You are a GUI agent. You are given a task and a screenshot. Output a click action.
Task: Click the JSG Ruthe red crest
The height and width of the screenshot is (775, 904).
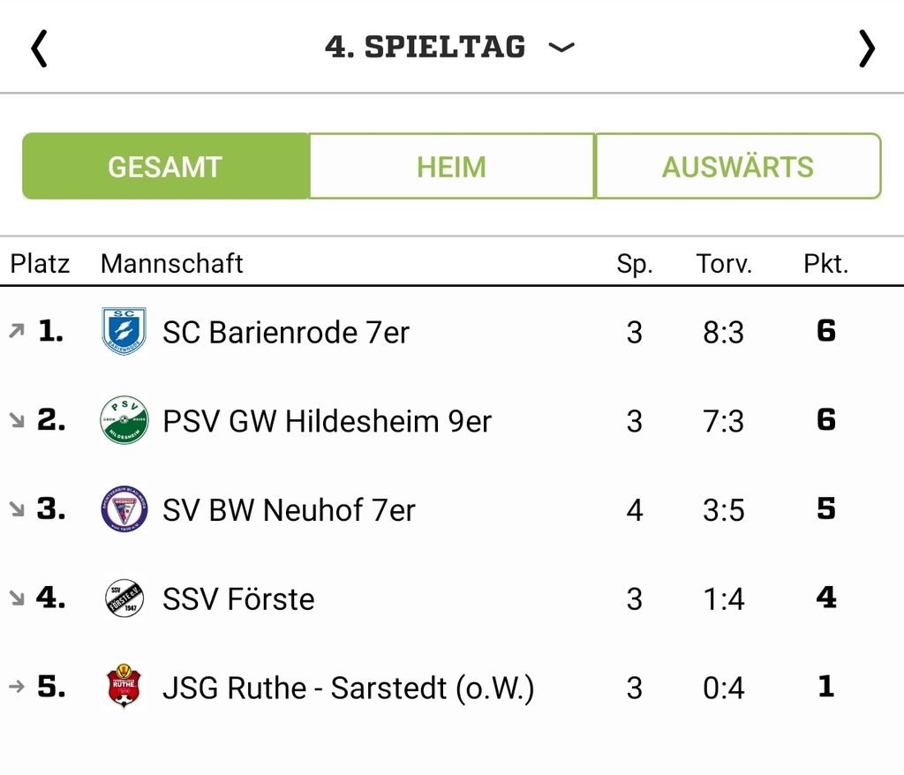124,687
